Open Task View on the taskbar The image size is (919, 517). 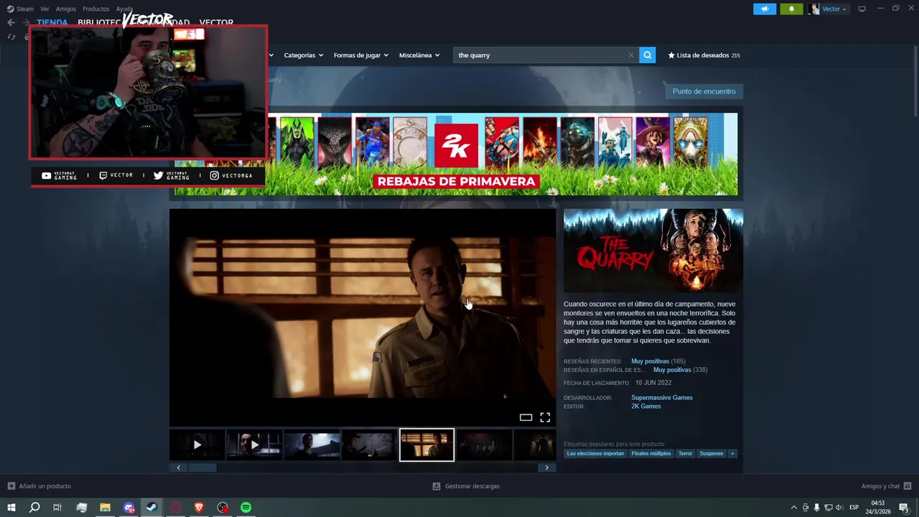tap(57, 508)
